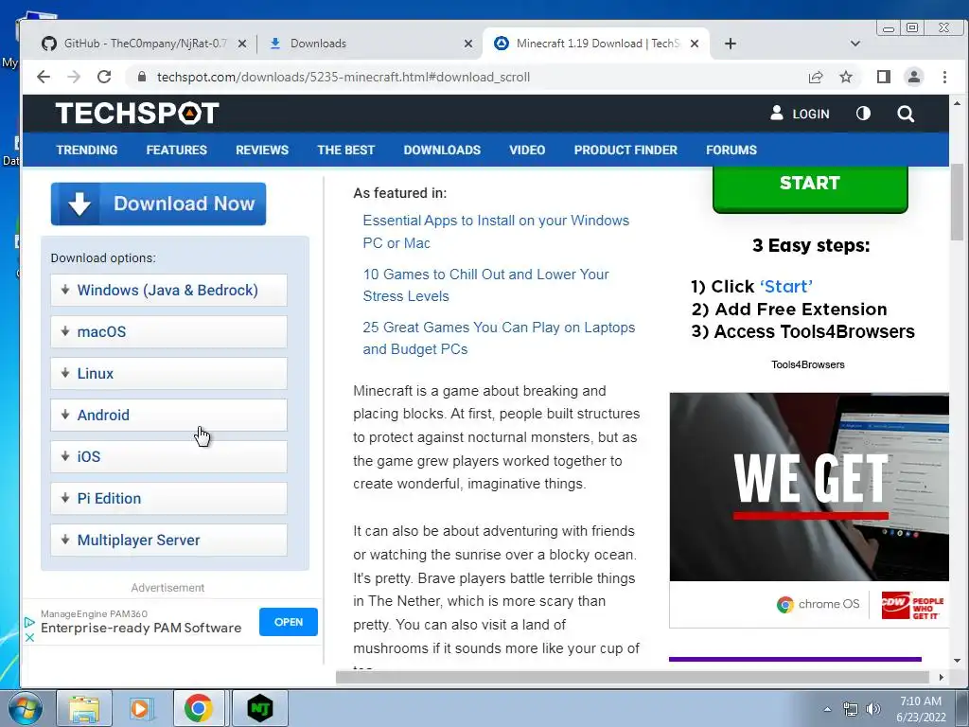Toggle TechSpot dark mode contrast icon
The height and width of the screenshot is (727, 969).
click(x=863, y=114)
